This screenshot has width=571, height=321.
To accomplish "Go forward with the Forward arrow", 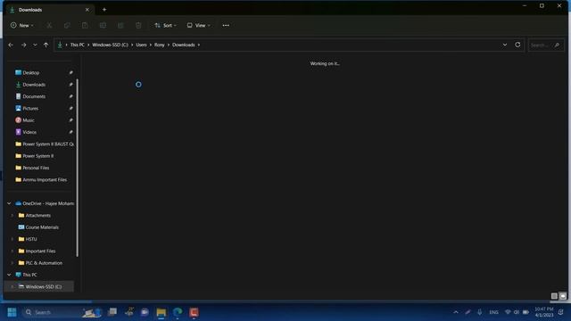I will pos(24,45).
